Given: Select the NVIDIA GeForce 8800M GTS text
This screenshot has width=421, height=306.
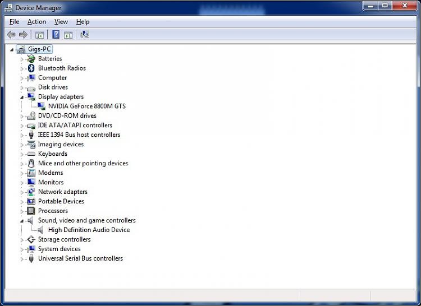Looking at the screenshot, I should point(86,106).
